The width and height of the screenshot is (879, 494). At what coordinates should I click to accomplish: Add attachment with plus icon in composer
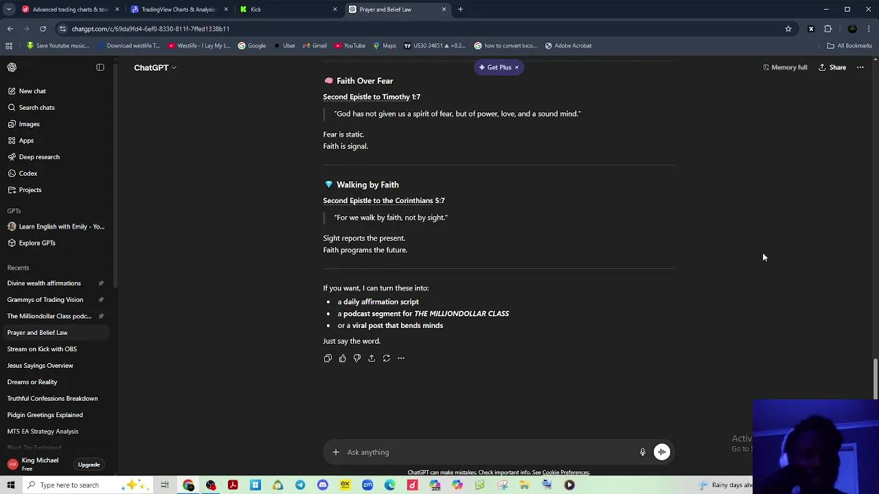tap(336, 452)
